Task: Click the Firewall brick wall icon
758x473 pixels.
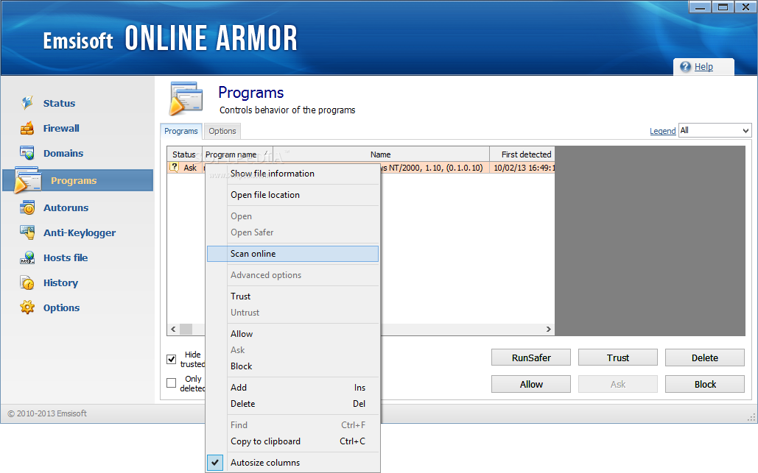Action: coord(27,128)
